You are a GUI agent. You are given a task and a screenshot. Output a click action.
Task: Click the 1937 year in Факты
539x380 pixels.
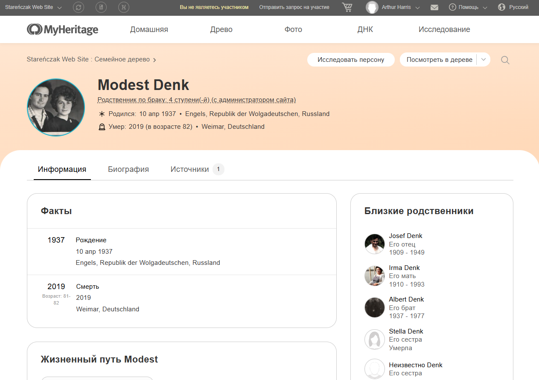pyautogui.click(x=56, y=240)
